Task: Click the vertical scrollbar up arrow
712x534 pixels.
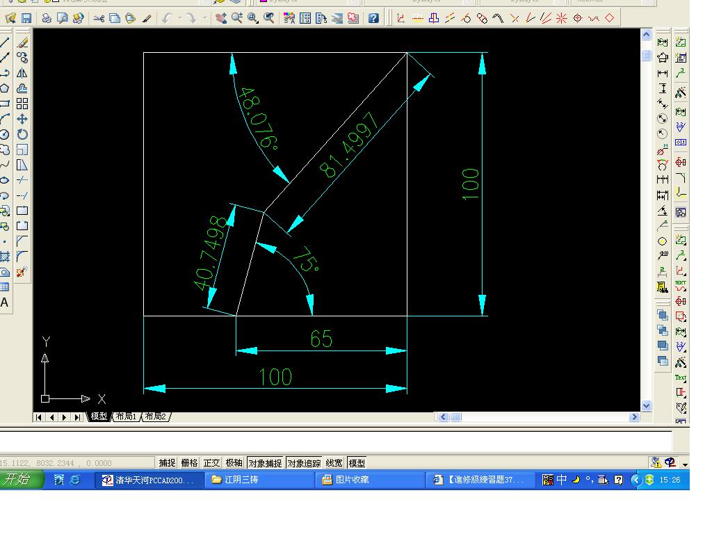Action: (x=646, y=34)
